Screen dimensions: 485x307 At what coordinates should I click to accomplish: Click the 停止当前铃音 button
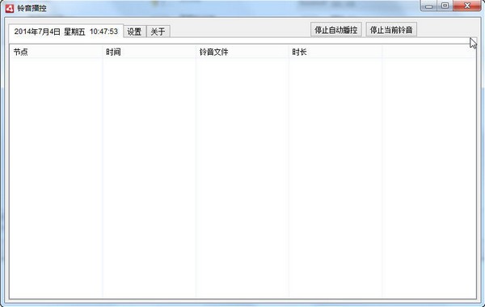[391, 30]
